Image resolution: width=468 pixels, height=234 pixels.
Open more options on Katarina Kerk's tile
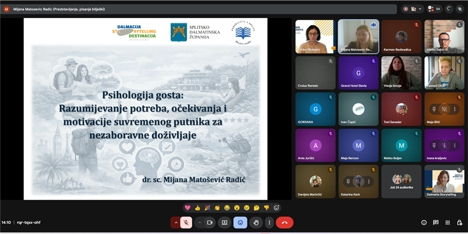368,182
